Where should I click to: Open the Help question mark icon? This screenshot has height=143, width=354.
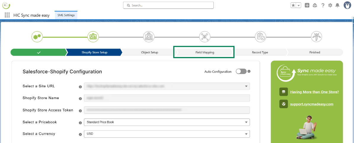coord(323,5)
